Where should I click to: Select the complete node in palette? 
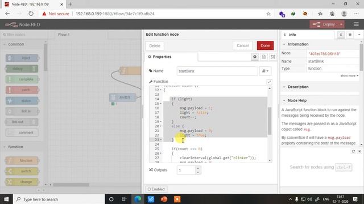tap(22, 79)
